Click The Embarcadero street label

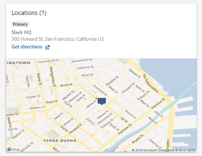(x=150, y=83)
